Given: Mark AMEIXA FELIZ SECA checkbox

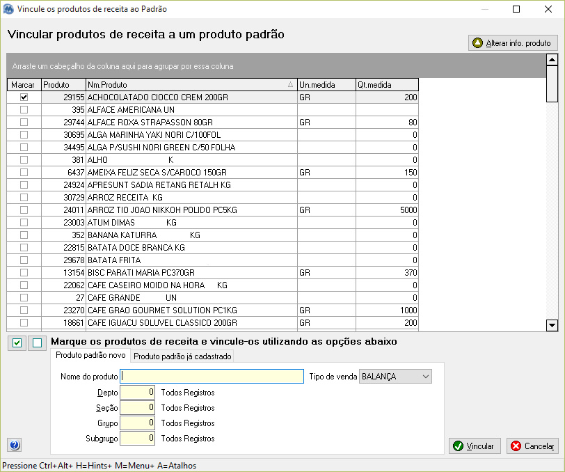Looking at the screenshot, I should tap(24, 173).
